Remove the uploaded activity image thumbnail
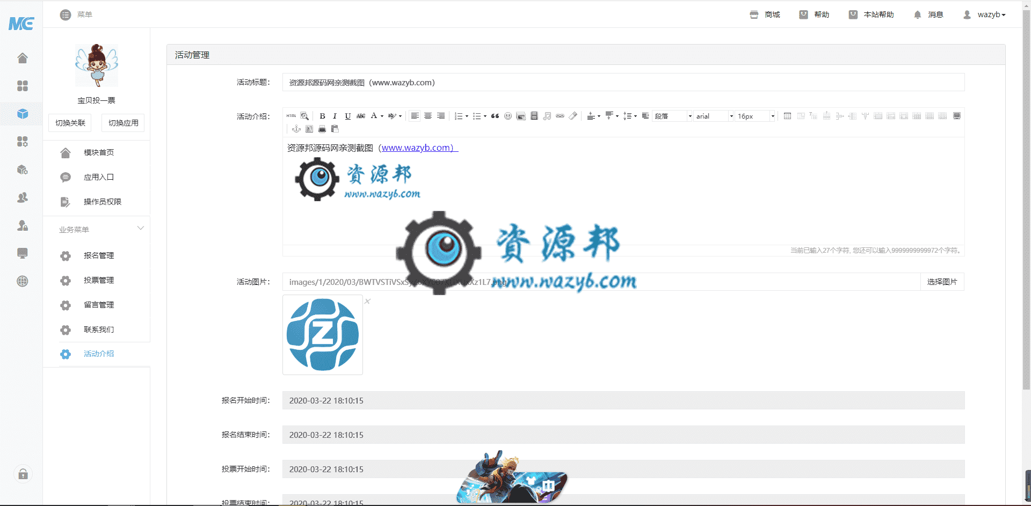The width and height of the screenshot is (1031, 506). tap(368, 301)
